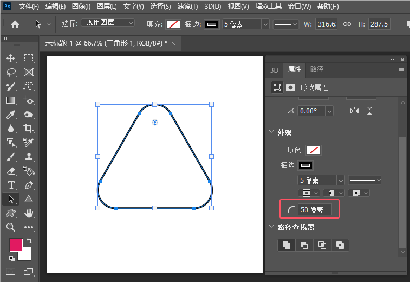410x282 pixels.
Task: Select the Triangle shape tool
Action: coord(29,199)
